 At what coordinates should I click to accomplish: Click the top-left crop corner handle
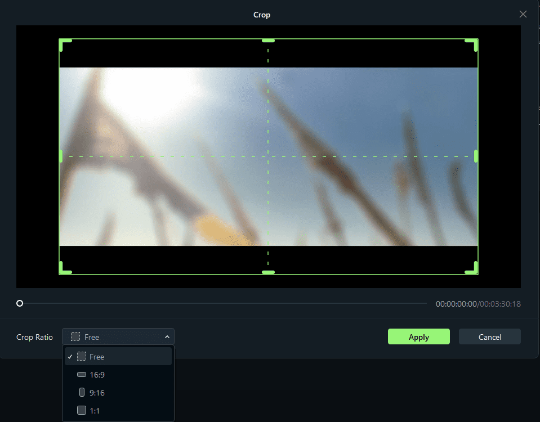coord(64,44)
